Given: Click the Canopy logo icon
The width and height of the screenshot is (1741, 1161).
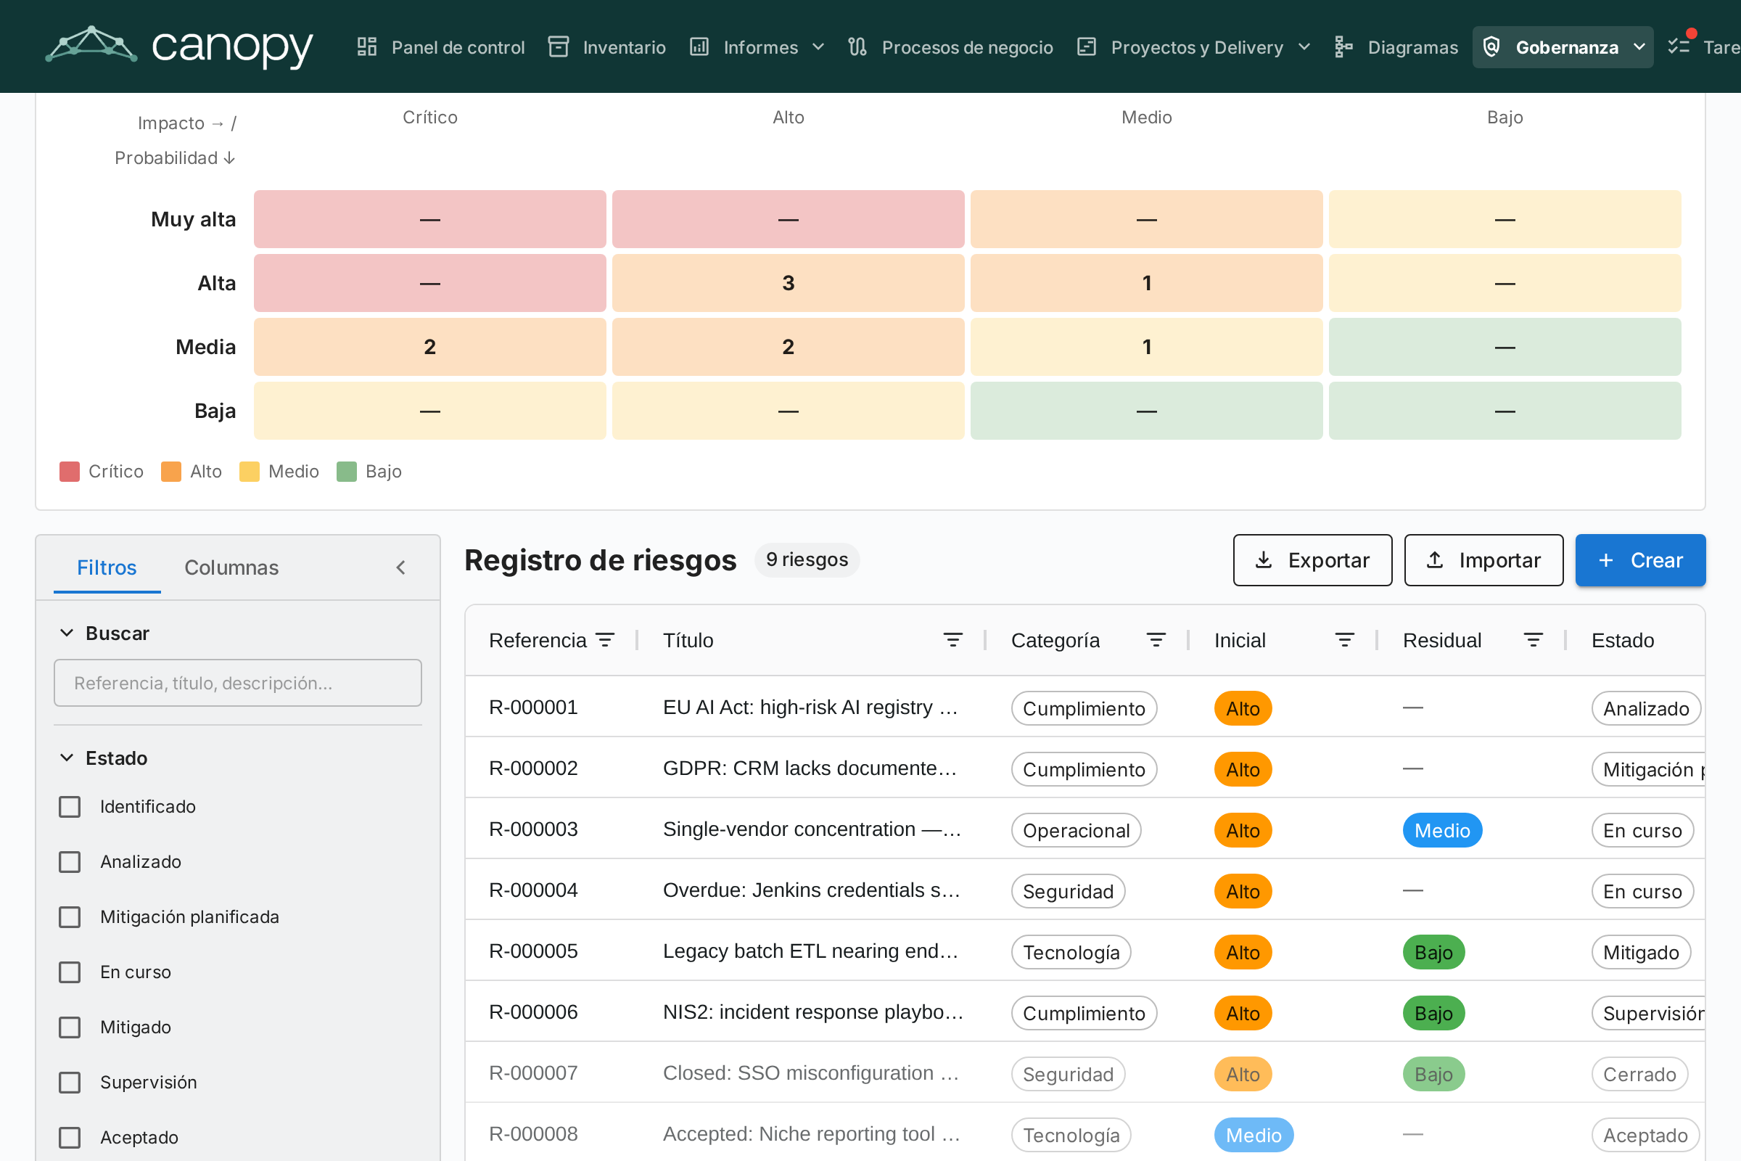Looking at the screenshot, I should coord(91,44).
